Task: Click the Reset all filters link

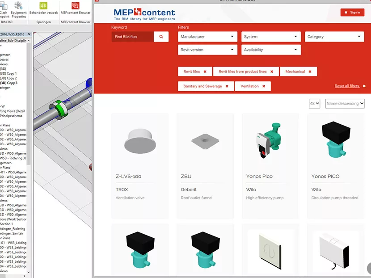Action: (347, 86)
